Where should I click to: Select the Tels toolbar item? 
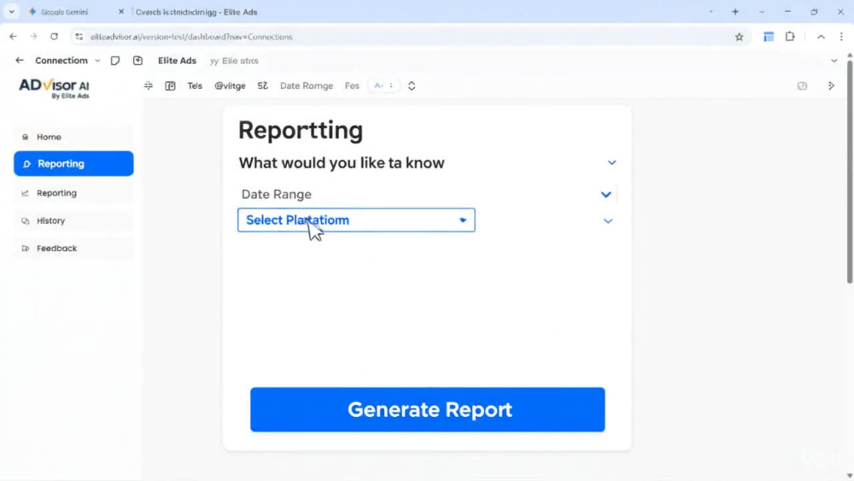coord(195,85)
